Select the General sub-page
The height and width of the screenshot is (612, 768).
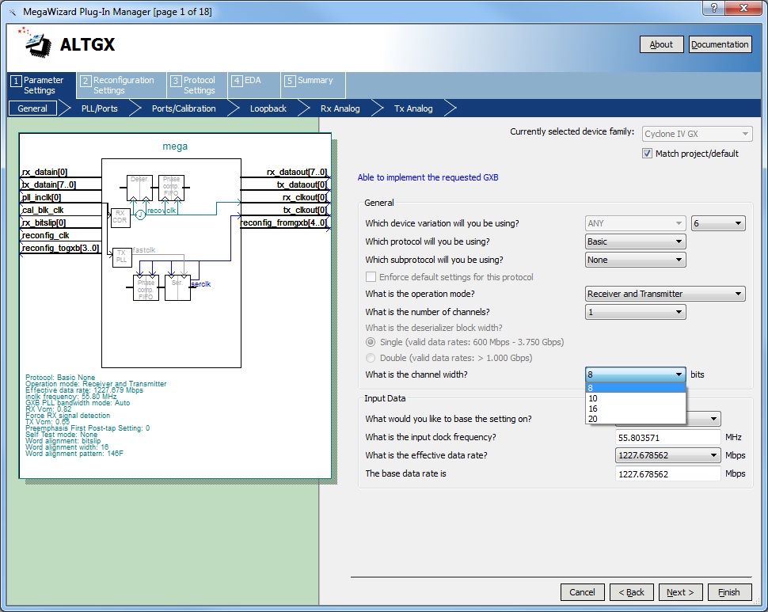pyautogui.click(x=32, y=108)
